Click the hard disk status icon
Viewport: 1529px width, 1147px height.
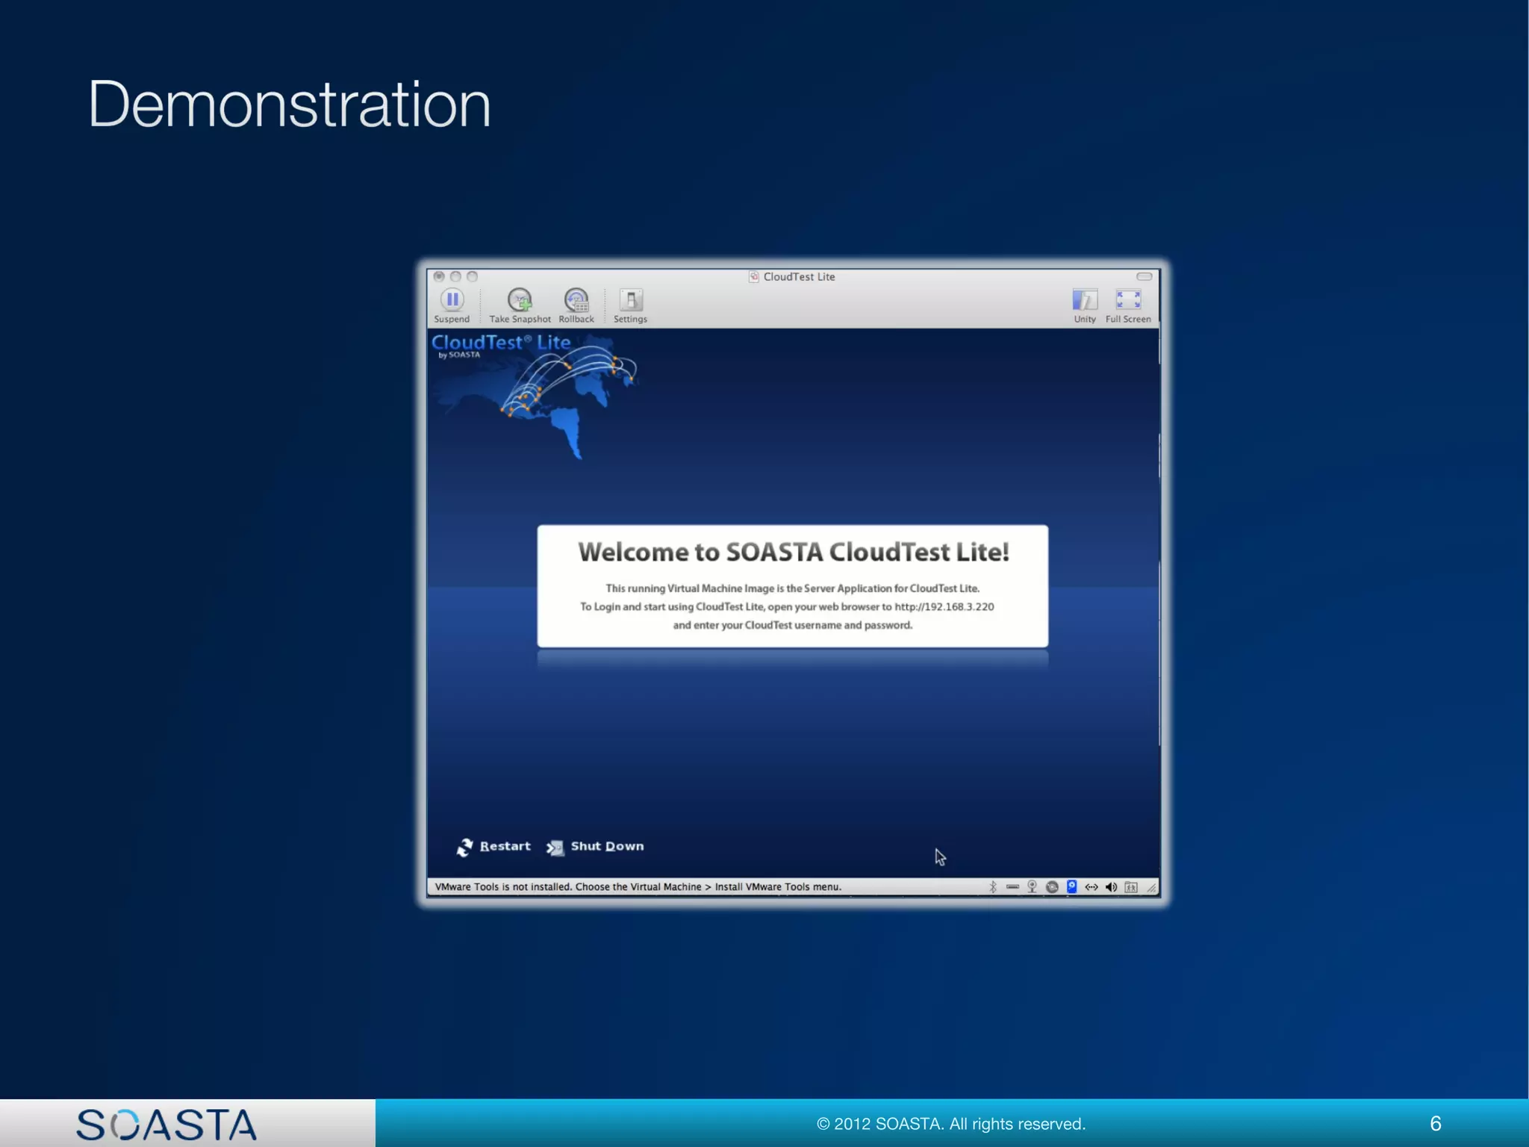coord(1071,886)
